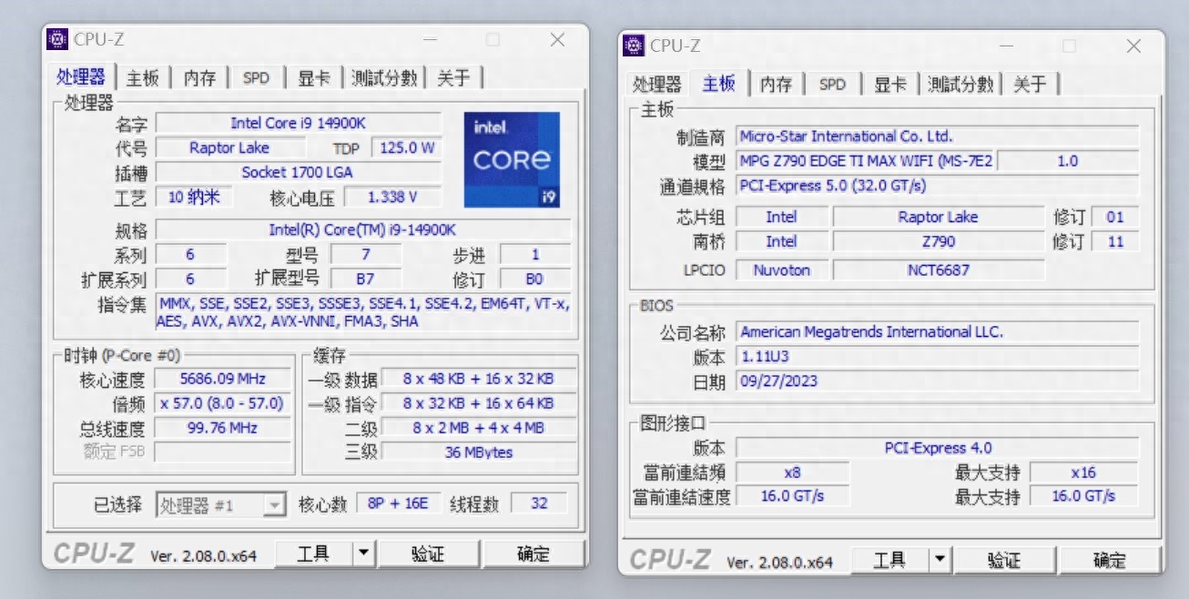Click the Intel(R) Core(TM) i9-14900K specification field
The width and height of the screenshot is (1189, 599).
[x=363, y=229]
